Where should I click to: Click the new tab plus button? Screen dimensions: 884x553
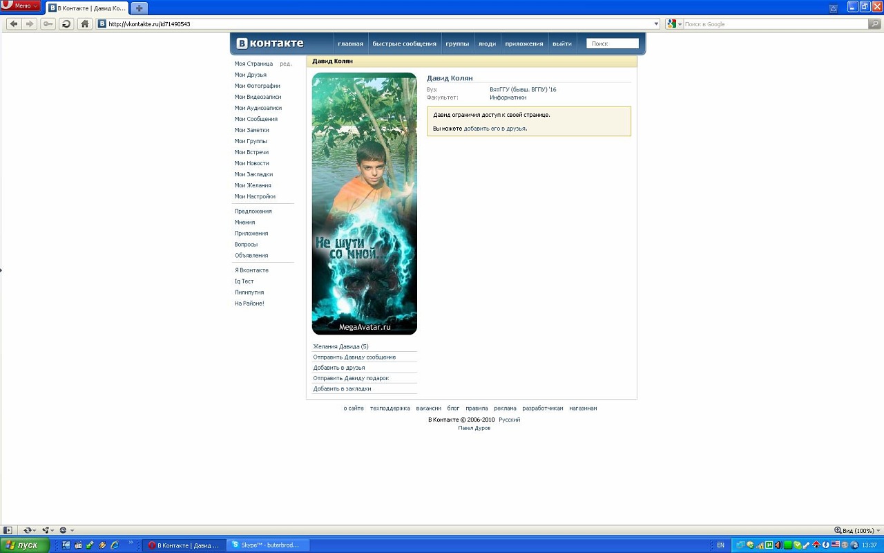(x=139, y=8)
